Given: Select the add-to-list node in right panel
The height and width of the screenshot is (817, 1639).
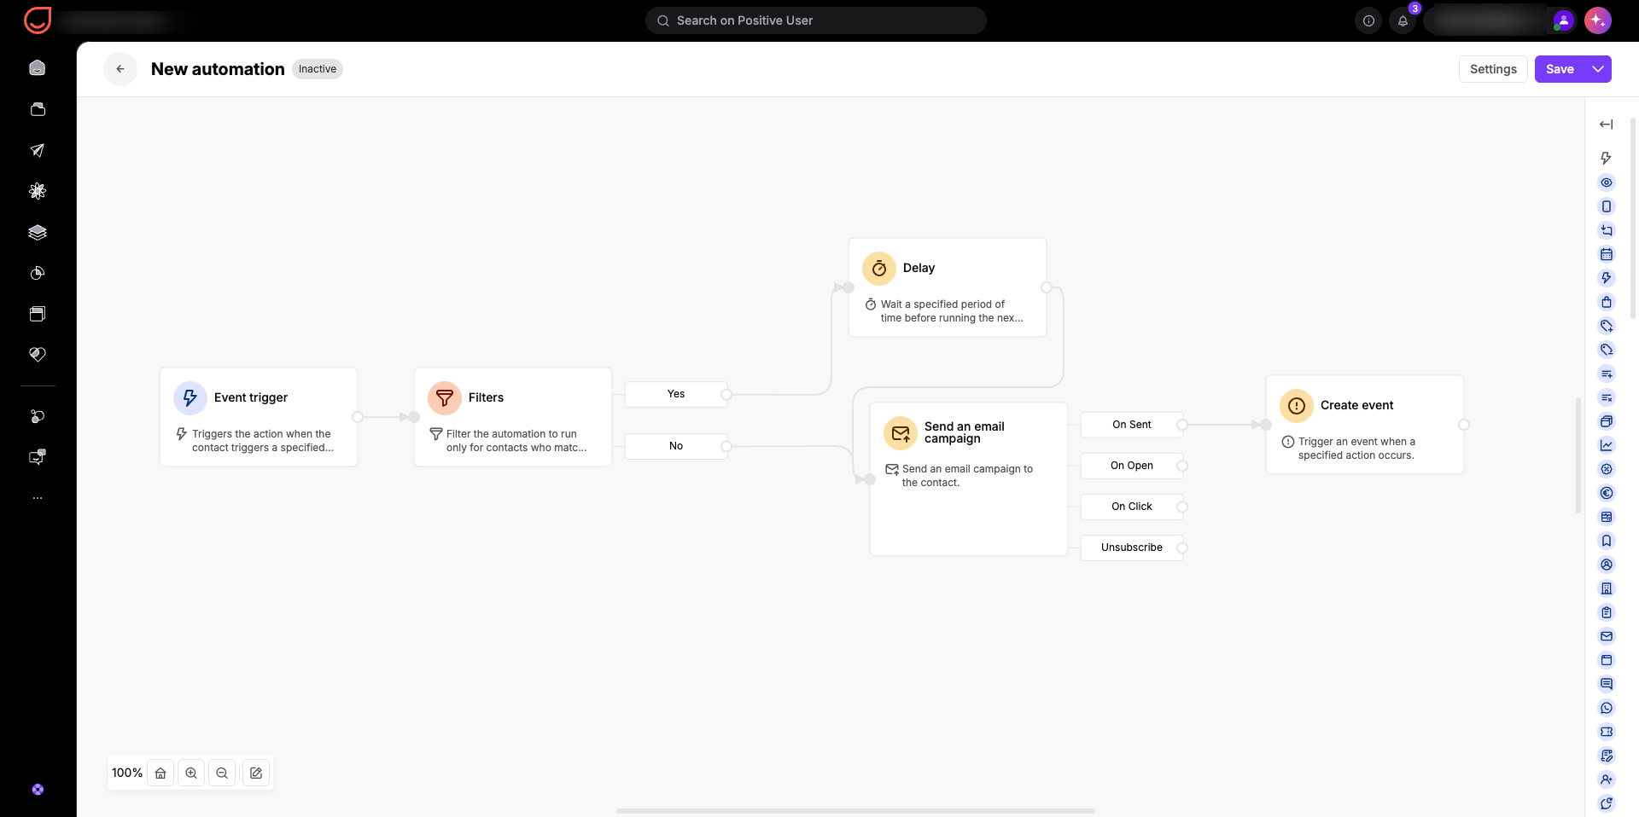Looking at the screenshot, I should click(x=1607, y=374).
